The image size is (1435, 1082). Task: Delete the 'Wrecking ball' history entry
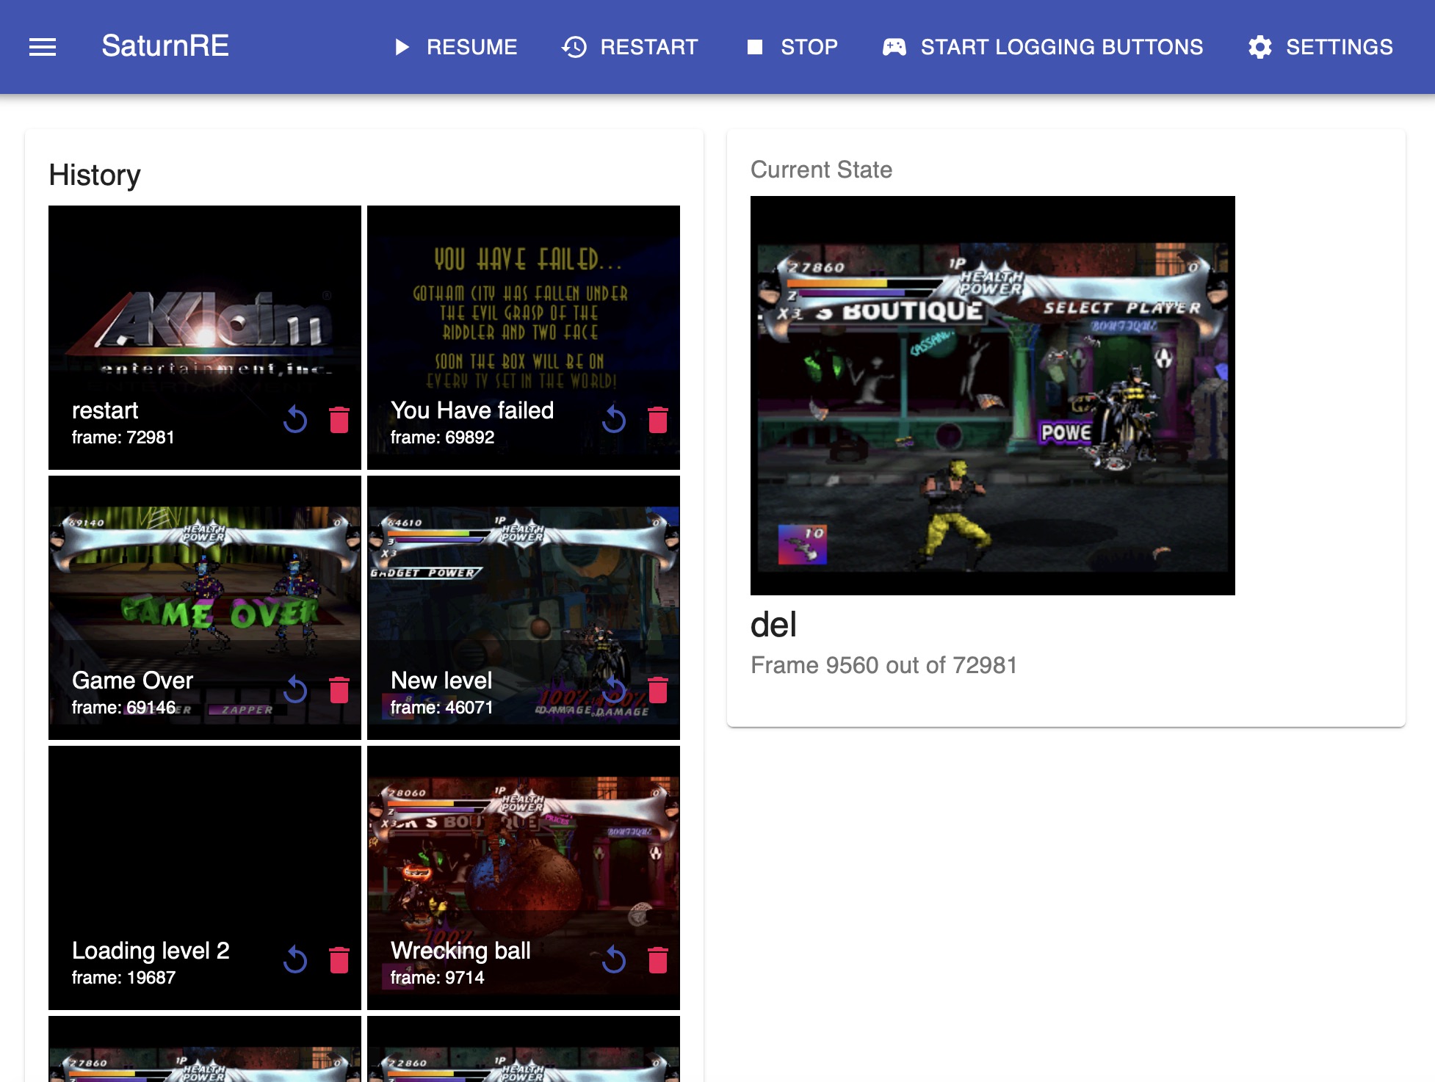coord(658,960)
